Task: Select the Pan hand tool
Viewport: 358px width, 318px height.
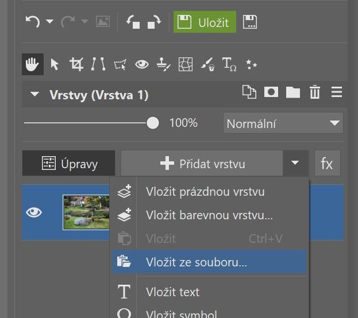Action: 33,64
